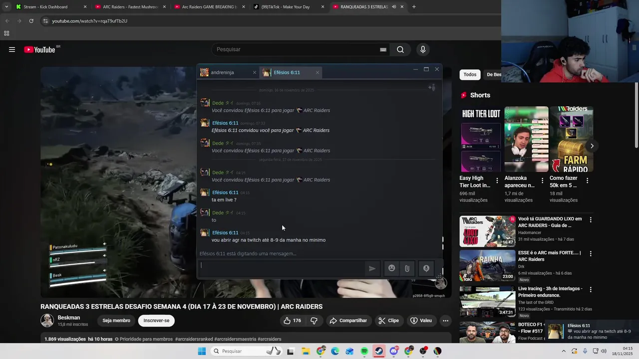This screenshot has width=639, height=359.
Task: Open the LOOT LIXO video thumbnail
Action: click(487, 231)
